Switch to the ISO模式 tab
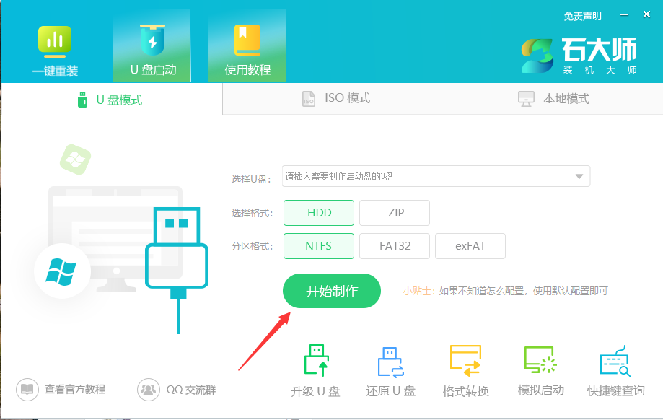This screenshot has width=663, height=420. pyautogui.click(x=332, y=98)
